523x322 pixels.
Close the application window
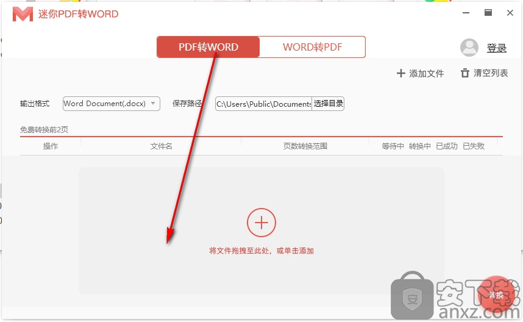click(510, 13)
